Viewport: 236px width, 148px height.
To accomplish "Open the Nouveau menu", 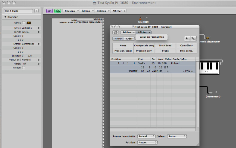I will [71, 11].
